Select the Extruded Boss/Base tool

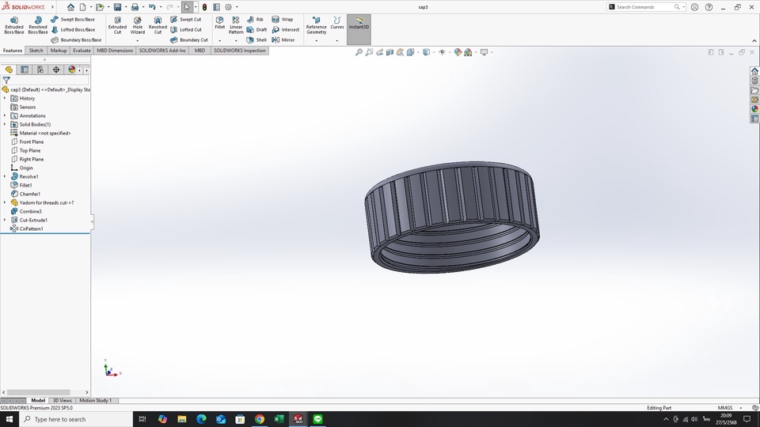(x=14, y=25)
